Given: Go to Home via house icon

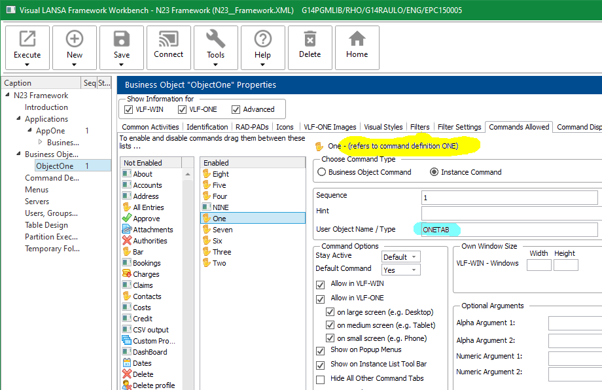Looking at the screenshot, I should (357, 39).
